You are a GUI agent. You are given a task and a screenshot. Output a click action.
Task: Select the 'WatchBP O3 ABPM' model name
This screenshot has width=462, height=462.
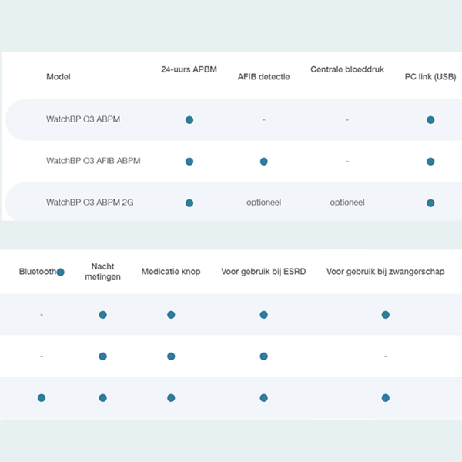tap(83, 119)
